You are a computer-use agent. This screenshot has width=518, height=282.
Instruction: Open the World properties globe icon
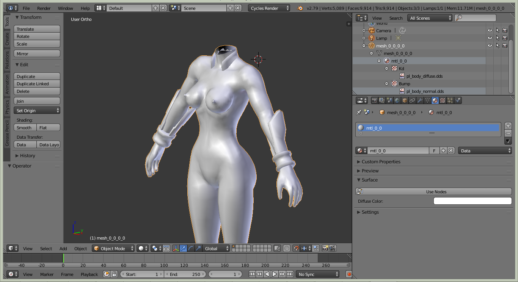tap(397, 100)
